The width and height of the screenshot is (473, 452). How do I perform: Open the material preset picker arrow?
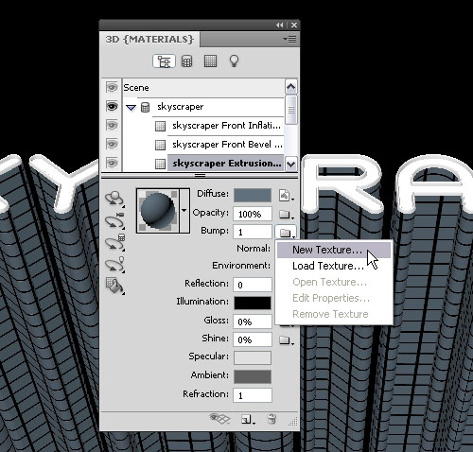(x=184, y=211)
